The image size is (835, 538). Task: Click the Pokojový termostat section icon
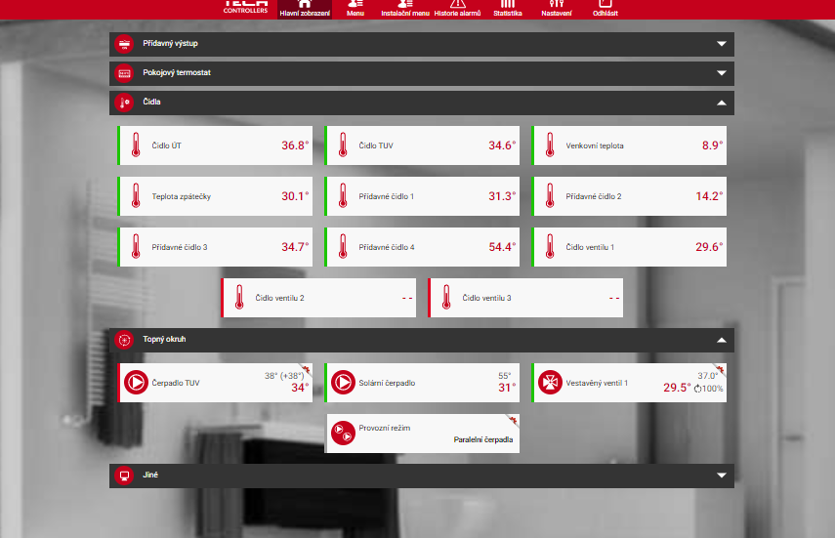pyautogui.click(x=124, y=73)
